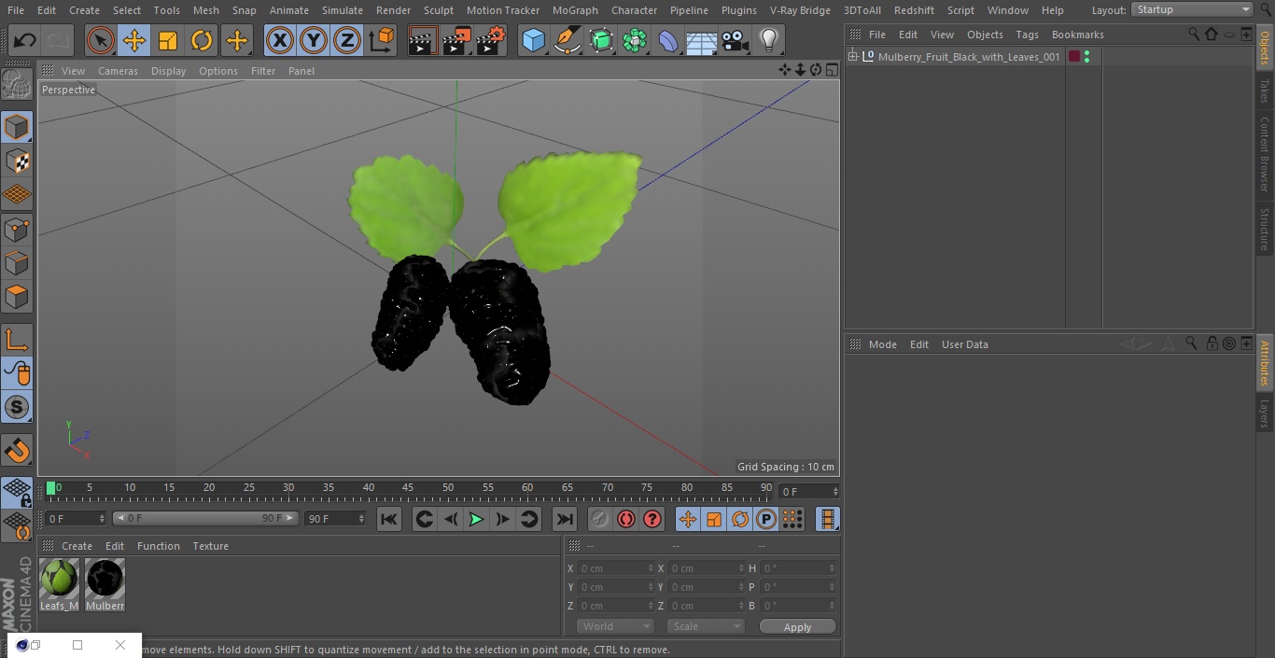The height and width of the screenshot is (658, 1275).
Task: Switch to Model mode in left toolbar
Action: [x=17, y=127]
